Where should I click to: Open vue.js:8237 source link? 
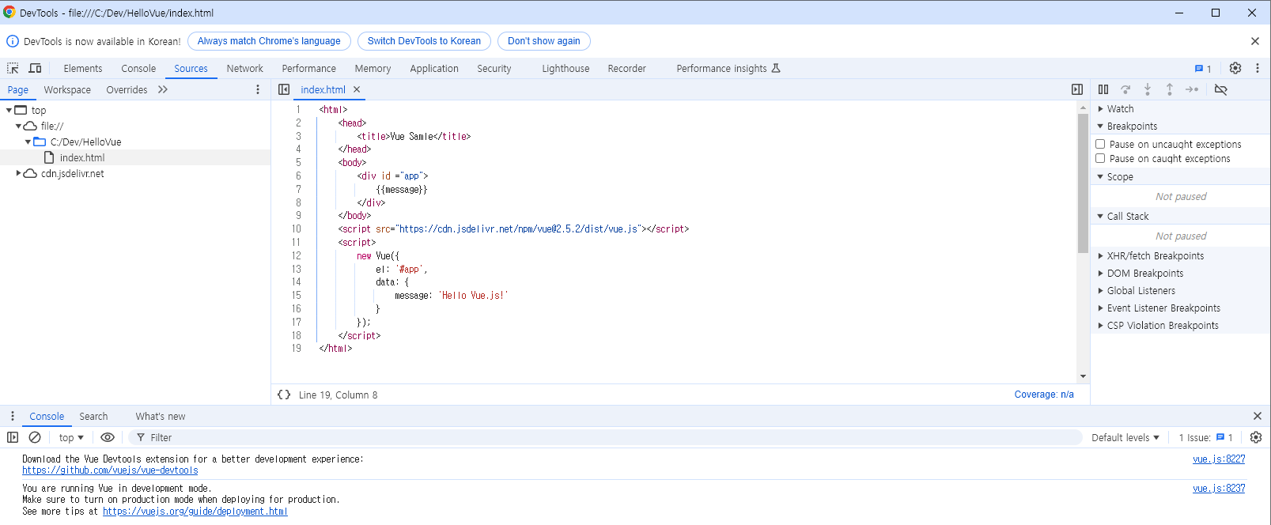coord(1219,488)
